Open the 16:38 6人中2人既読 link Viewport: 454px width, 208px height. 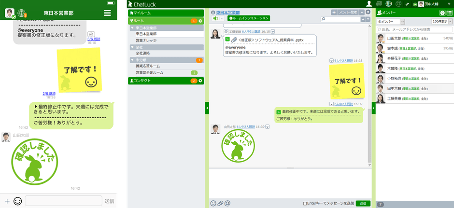(x=344, y=61)
